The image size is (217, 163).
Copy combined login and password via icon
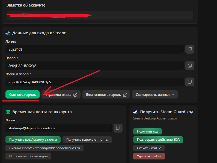click(190, 82)
